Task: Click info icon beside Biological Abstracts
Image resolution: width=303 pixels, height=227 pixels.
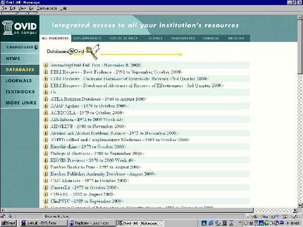Action: (45, 153)
